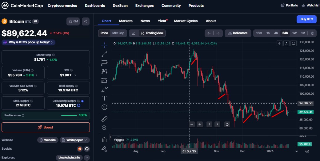Open Why is BTC's price up today

coord(29,43)
